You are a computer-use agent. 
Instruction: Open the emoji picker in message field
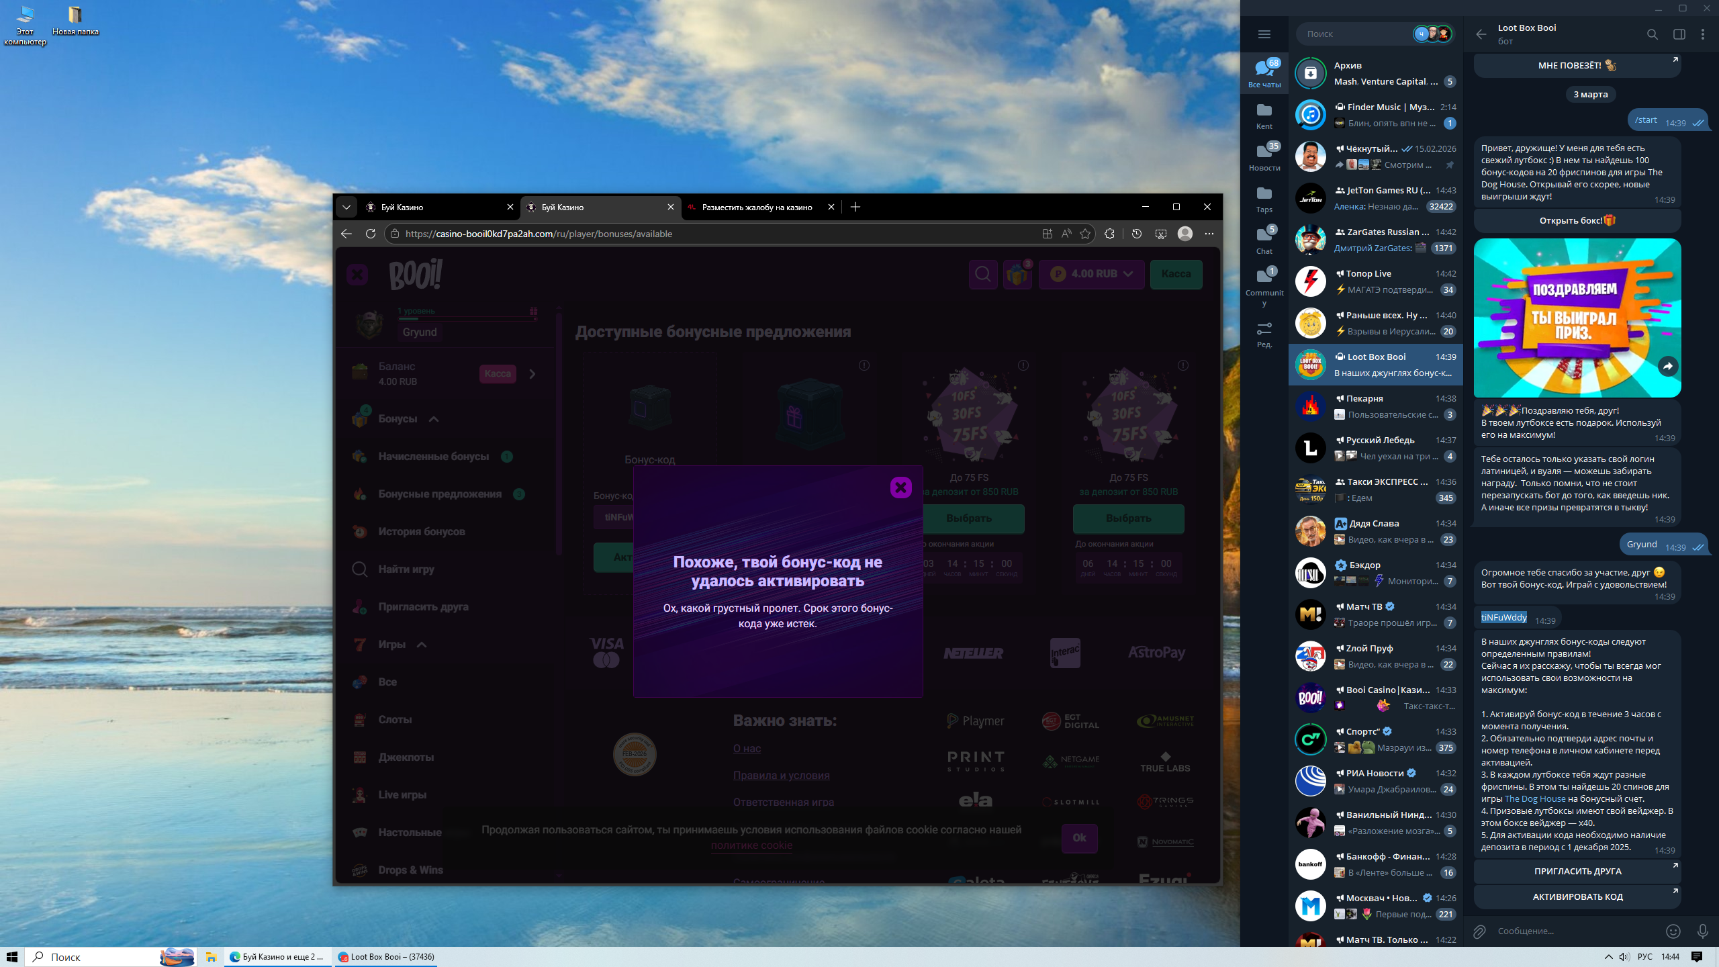tap(1673, 931)
